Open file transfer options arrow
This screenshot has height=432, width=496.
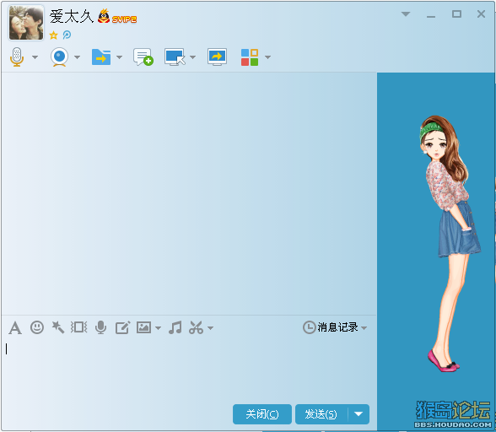119,57
